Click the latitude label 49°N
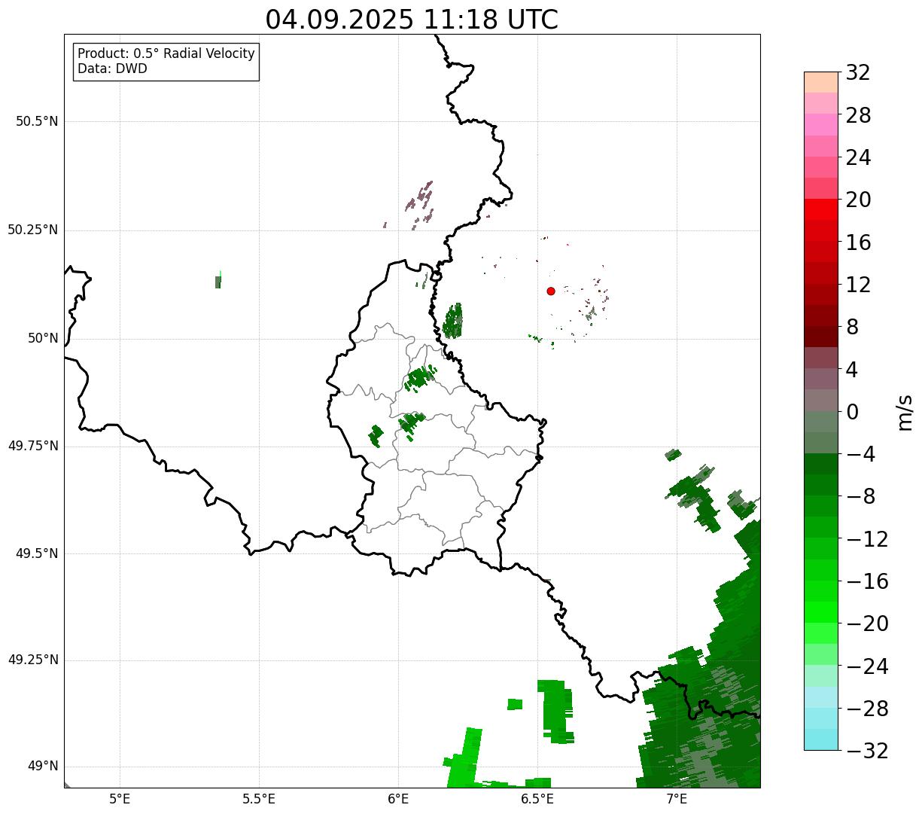 pyautogui.click(x=43, y=766)
